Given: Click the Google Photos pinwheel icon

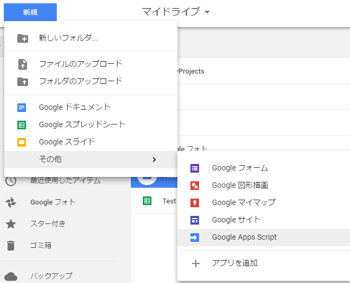Looking at the screenshot, I should (x=11, y=202).
